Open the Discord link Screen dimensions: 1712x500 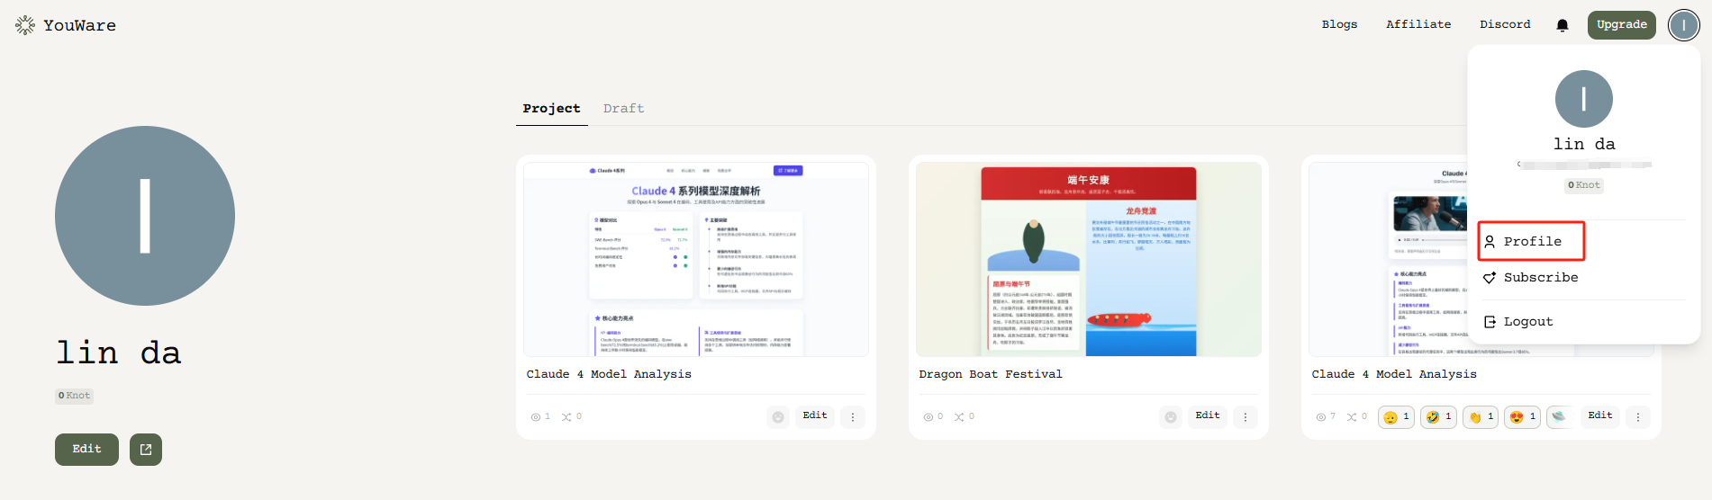tap(1505, 25)
